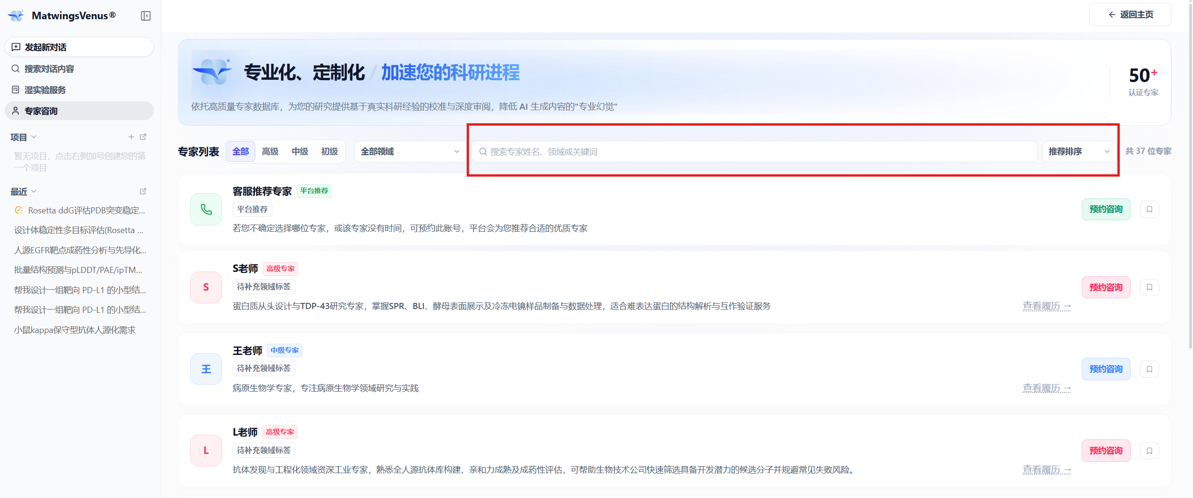Viewport: 1193px width, 498px height.
Task: Click the S老师 avatar thumbnail
Action: click(206, 287)
